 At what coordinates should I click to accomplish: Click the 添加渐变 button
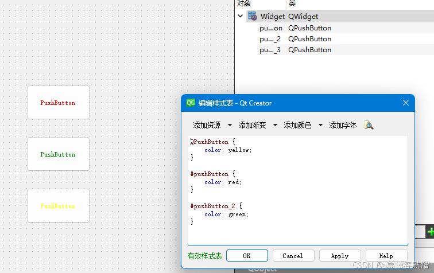pyautogui.click(x=252, y=125)
